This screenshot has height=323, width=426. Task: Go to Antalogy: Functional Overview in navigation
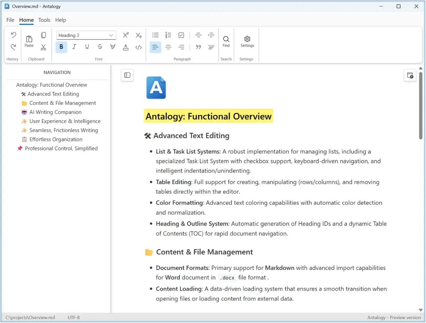[51, 85]
